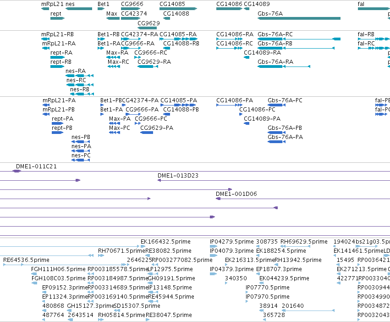Screen dimensions: 390x322
Task: Click EST EP09152.3prime label
Action: click(65, 288)
